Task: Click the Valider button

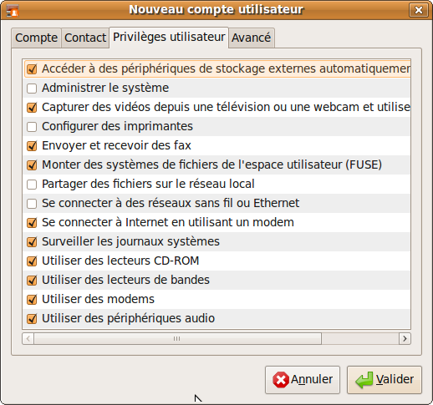Action: pyautogui.click(x=385, y=380)
